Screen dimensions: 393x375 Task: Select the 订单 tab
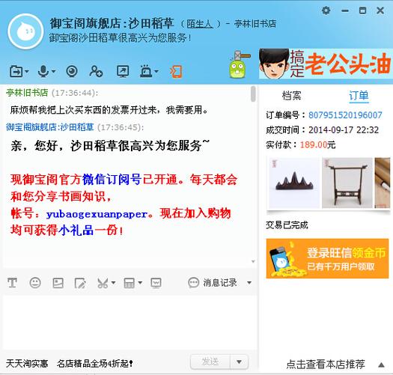[x=359, y=96]
